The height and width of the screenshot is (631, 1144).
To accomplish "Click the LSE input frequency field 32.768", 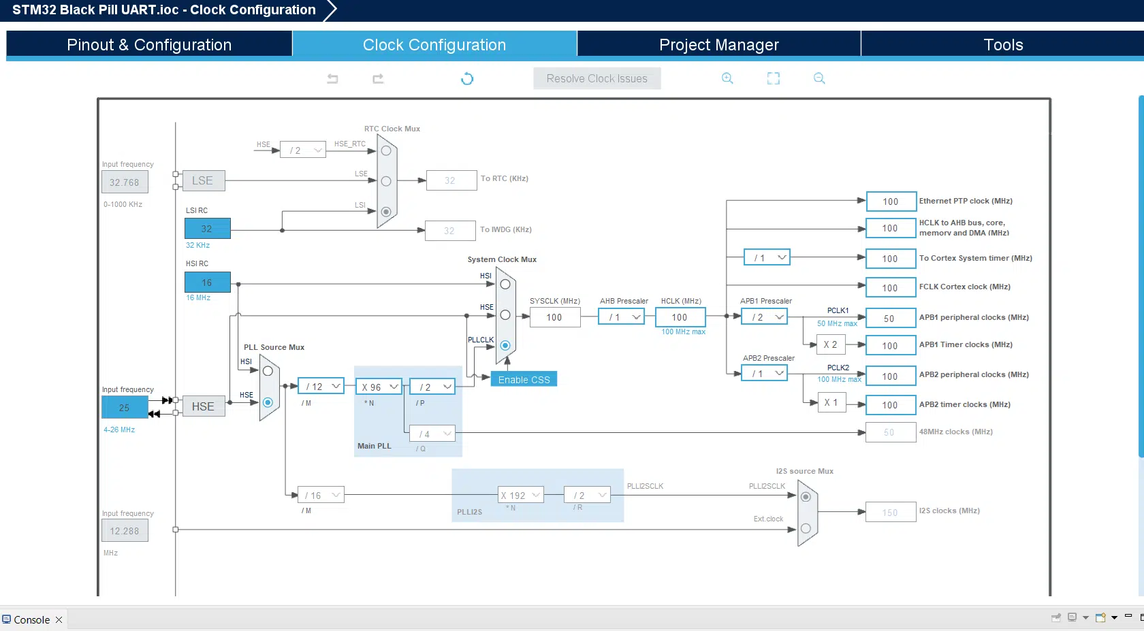I will [x=125, y=182].
